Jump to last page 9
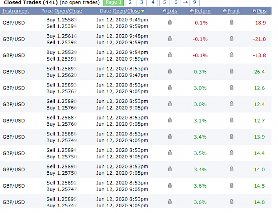278x213 pixels. [194, 3]
